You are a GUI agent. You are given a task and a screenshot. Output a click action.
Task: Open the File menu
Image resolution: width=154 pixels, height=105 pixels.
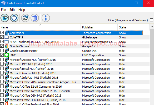point(3,10)
